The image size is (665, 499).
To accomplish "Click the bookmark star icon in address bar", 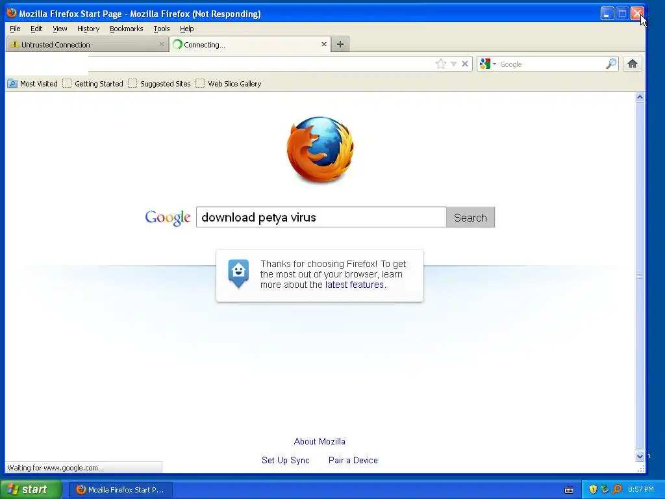I will click(x=441, y=64).
